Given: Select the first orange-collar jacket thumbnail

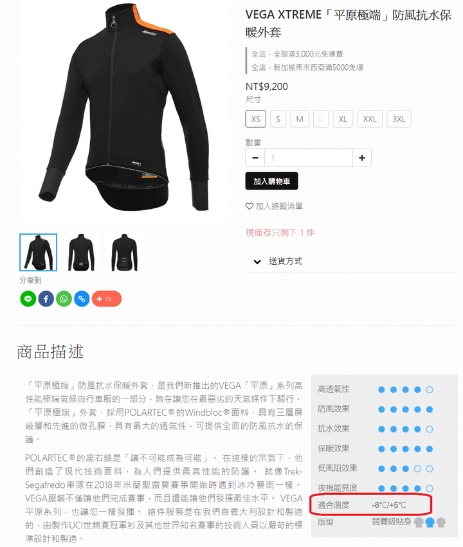Looking at the screenshot, I should click(x=39, y=253).
